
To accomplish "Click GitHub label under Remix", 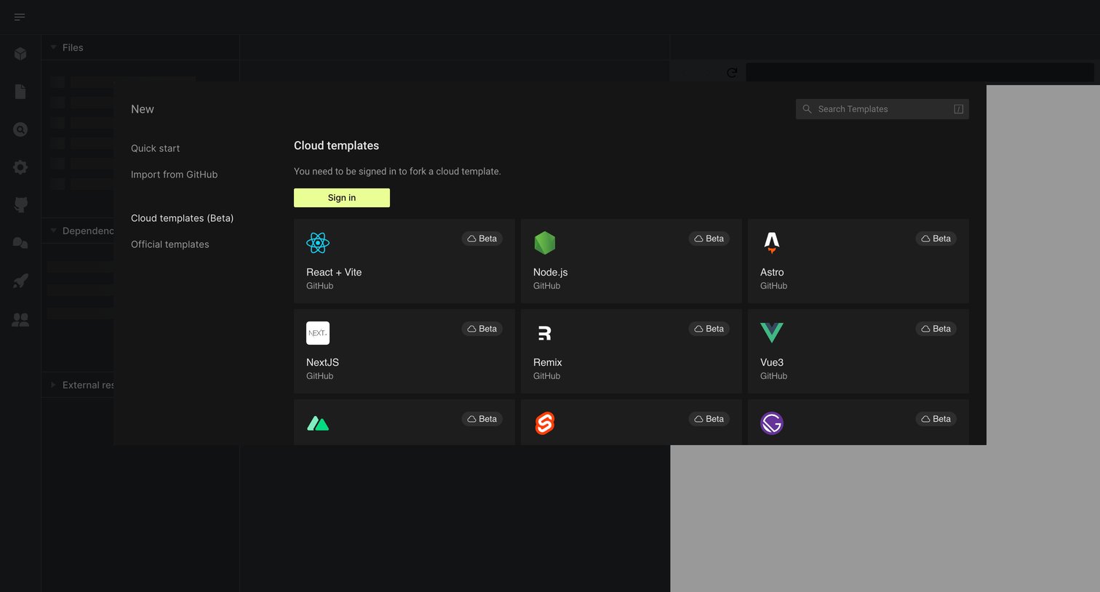I will pos(546,376).
